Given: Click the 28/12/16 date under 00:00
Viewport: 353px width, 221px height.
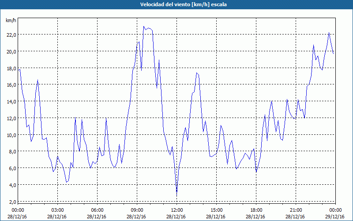Looking at the screenshot, I should coord(17,217).
